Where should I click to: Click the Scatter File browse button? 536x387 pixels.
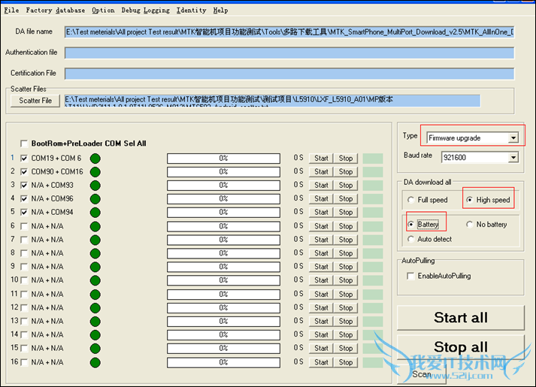[x=35, y=101]
